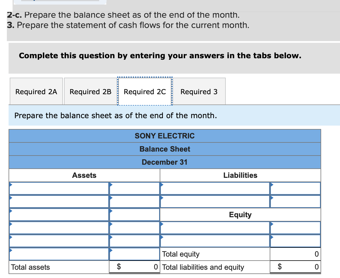Click the first asset amount input cell
Viewport: 340px width, 278px height.
[x=134, y=188]
